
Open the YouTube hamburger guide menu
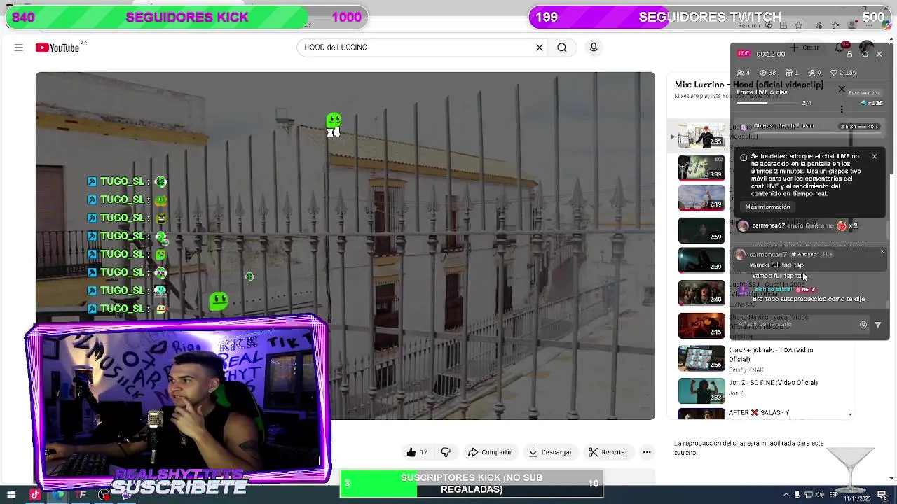point(19,48)
